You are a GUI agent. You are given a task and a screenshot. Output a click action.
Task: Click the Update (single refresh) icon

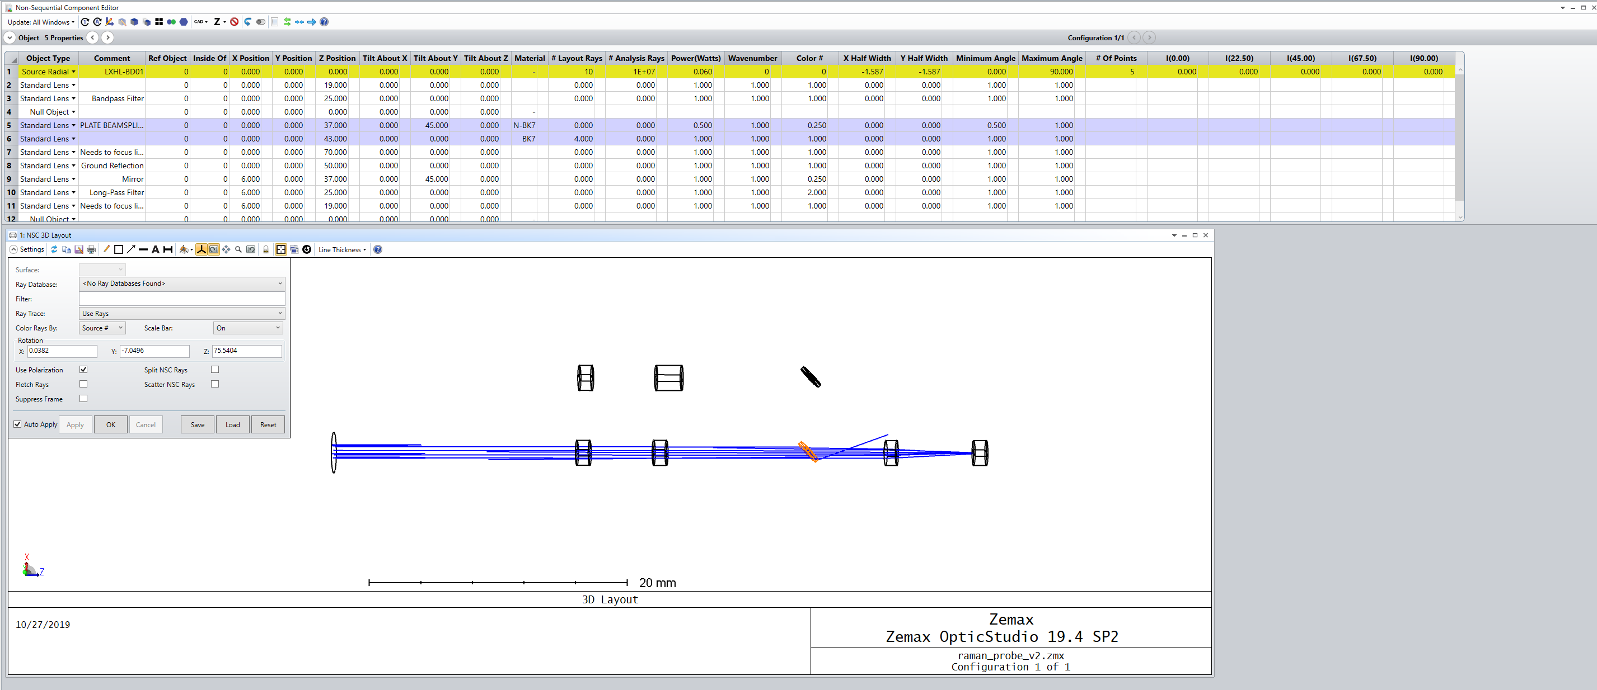coord(85,22)
